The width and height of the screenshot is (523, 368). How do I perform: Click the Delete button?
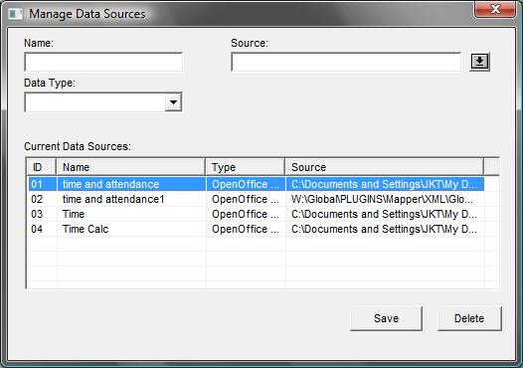pyautogui.click(x=469, y=318)
